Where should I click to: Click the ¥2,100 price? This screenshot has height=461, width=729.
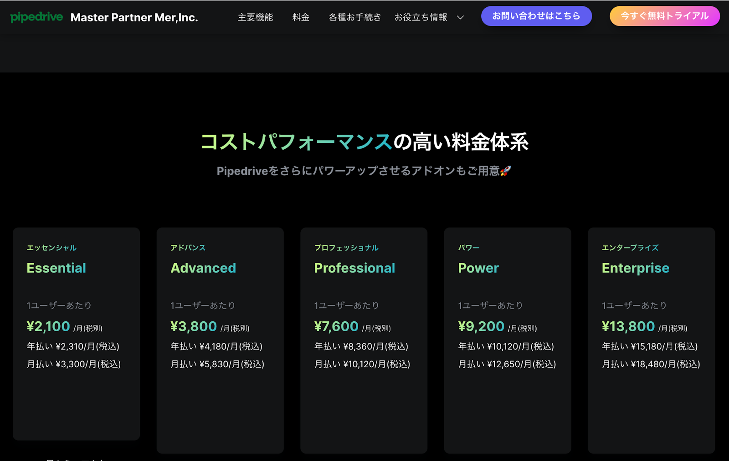(48, 326)
